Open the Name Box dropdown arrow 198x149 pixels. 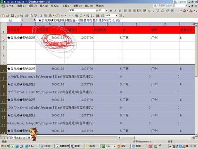22,20
